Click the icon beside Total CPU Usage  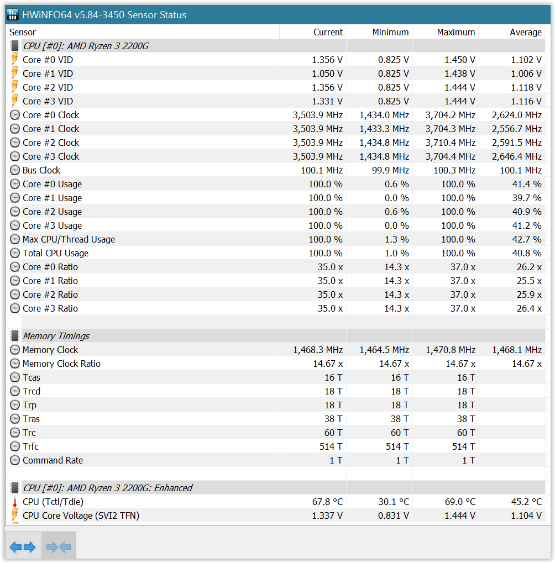coord(15,253)
